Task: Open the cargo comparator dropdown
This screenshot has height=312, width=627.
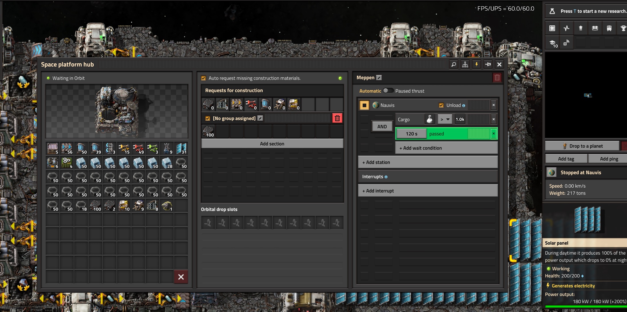Action: [445, 119]
